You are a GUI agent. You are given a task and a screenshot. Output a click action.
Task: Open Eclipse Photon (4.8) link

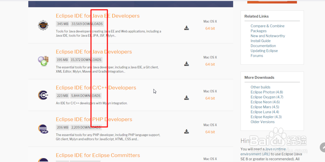[267, 92]
